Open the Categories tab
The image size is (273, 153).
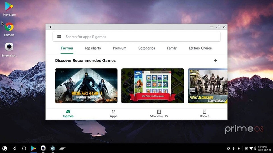pos(146,48)
